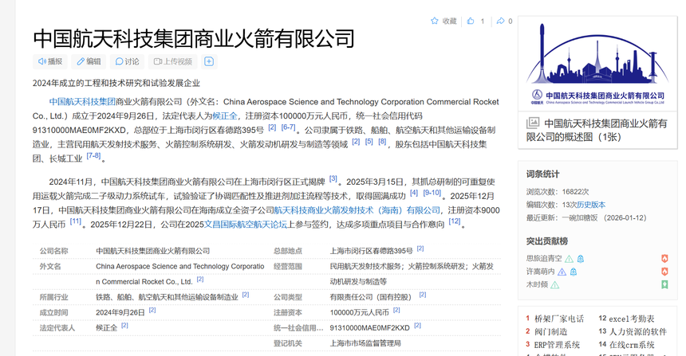Click triangle badge icon beside 思旅追青空
Viewport: 686px width, 356px height.
click(569, 259)
